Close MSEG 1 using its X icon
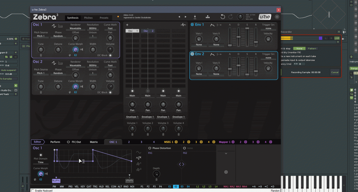The width and height of the screenshot is (358, 192). click(x=176, y=142)
